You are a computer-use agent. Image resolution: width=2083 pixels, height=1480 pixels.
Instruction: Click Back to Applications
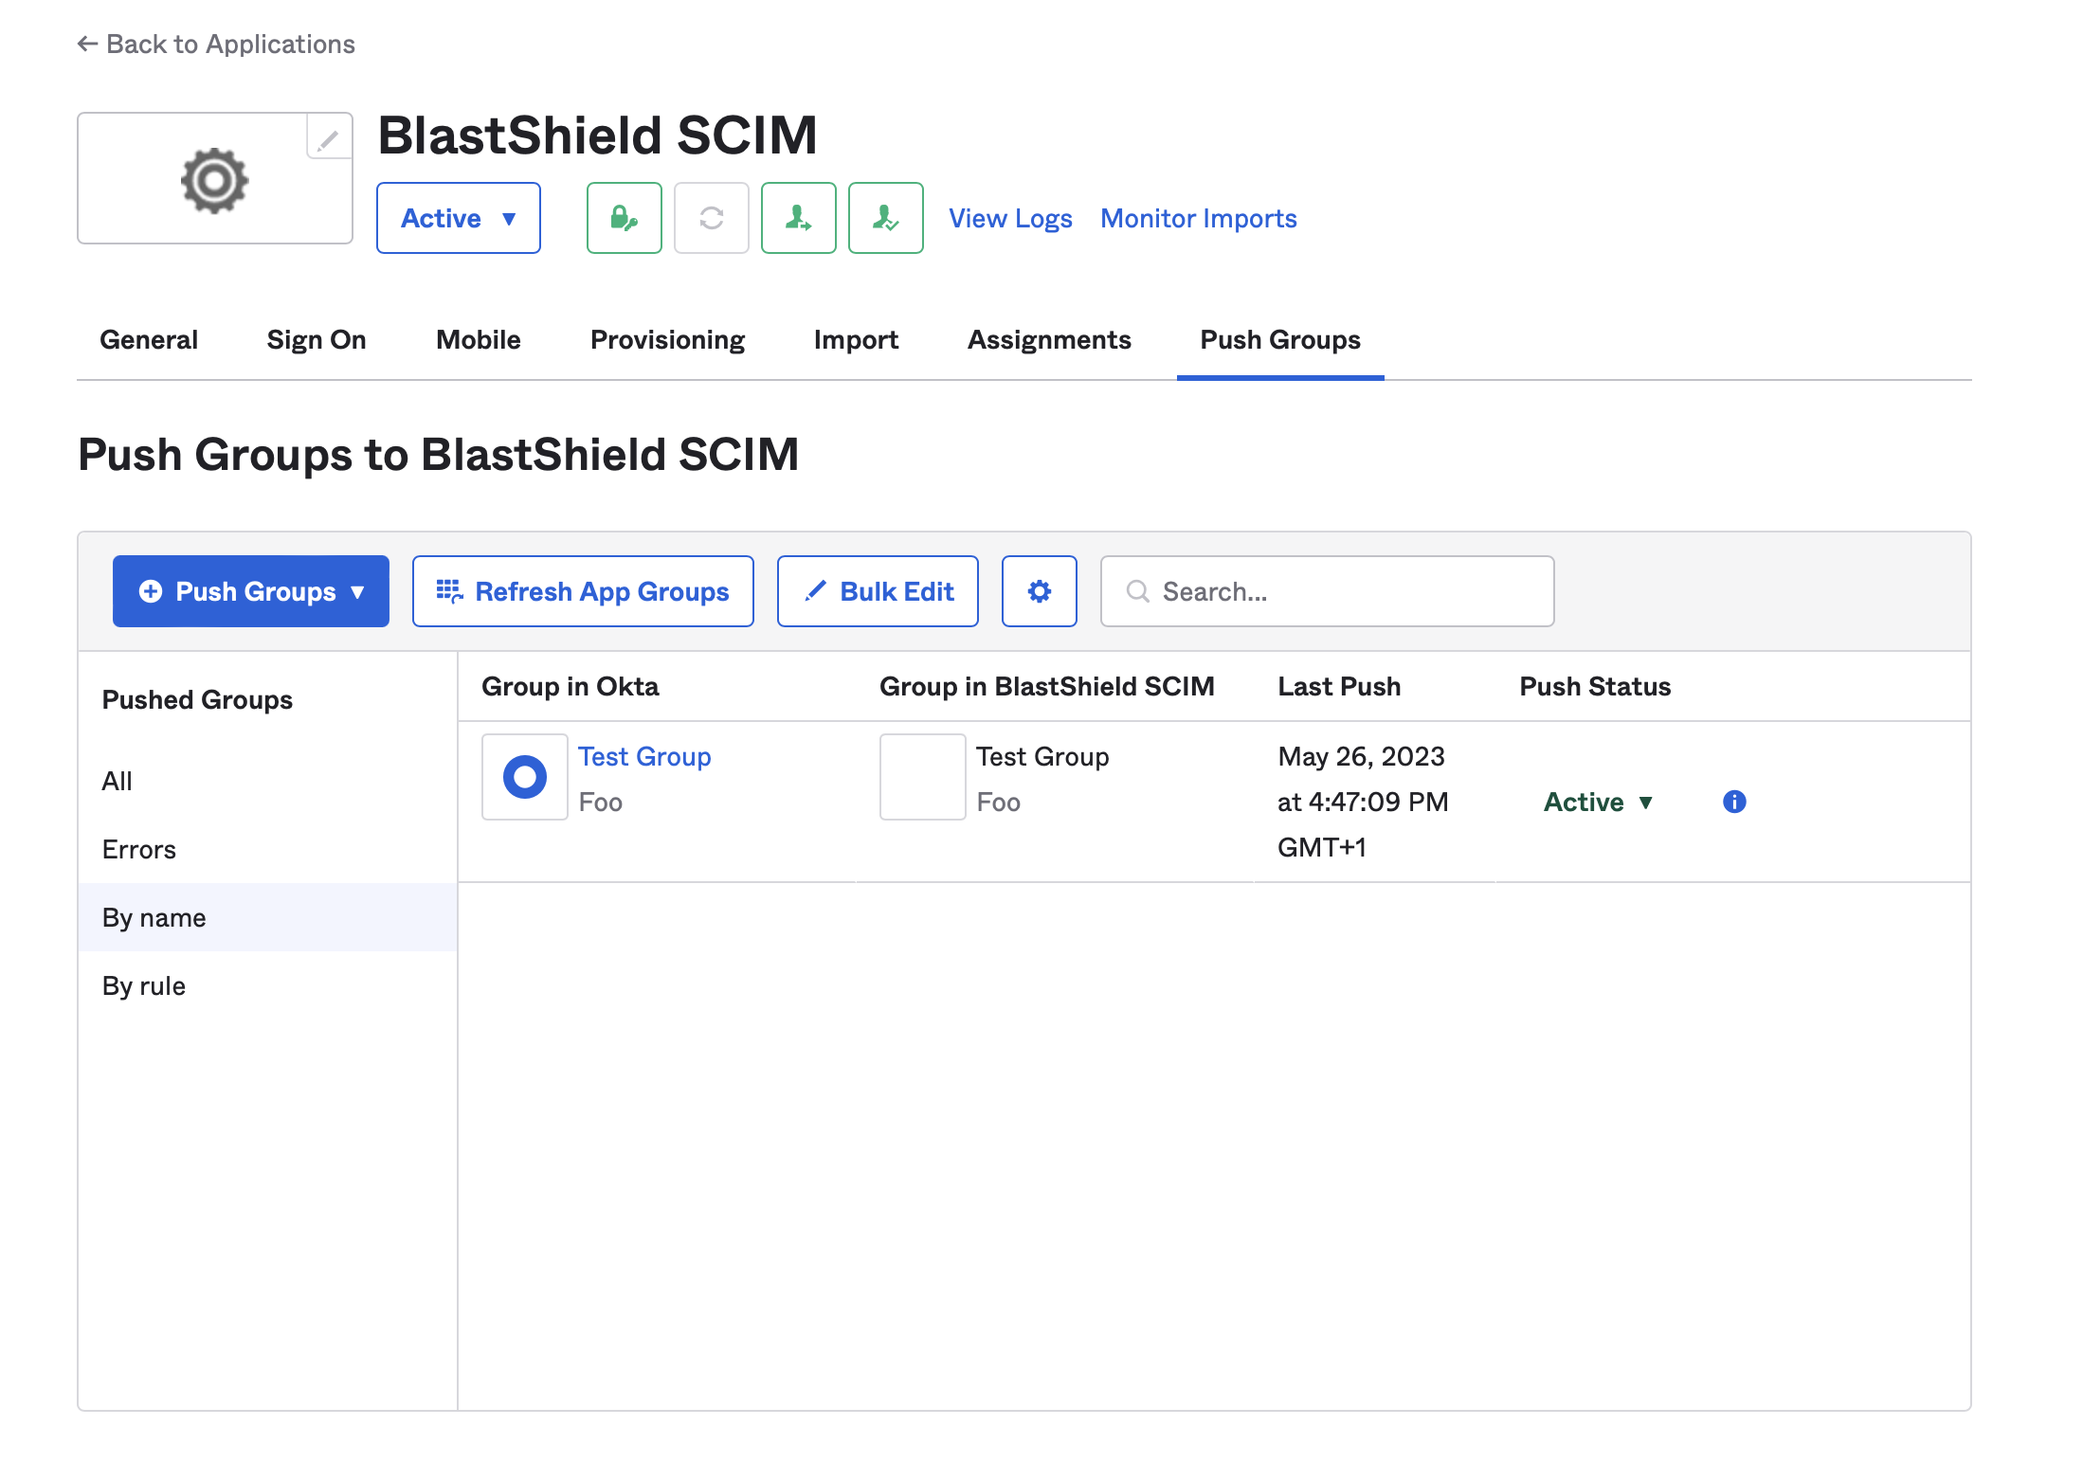(216, 44)
